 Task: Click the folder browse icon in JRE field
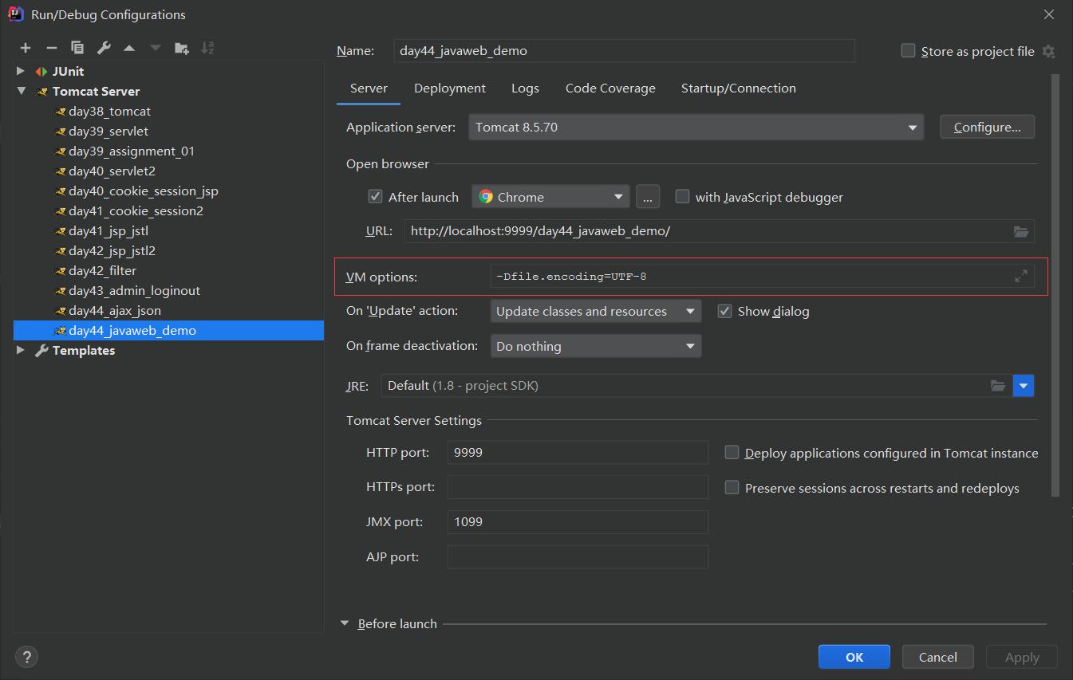[998, 386]
